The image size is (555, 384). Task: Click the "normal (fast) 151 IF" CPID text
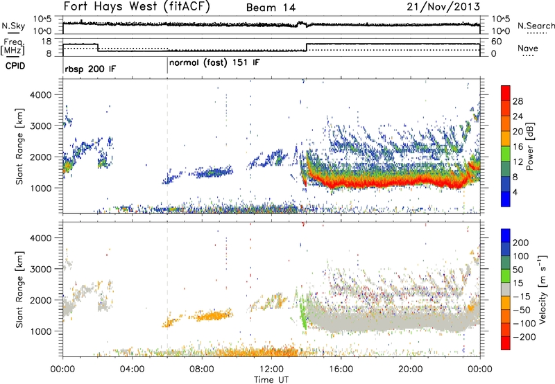click(214, 63)
